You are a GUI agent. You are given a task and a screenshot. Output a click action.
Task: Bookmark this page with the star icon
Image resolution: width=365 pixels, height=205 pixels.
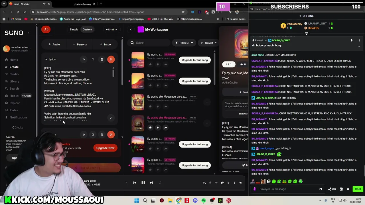(183, 12)
